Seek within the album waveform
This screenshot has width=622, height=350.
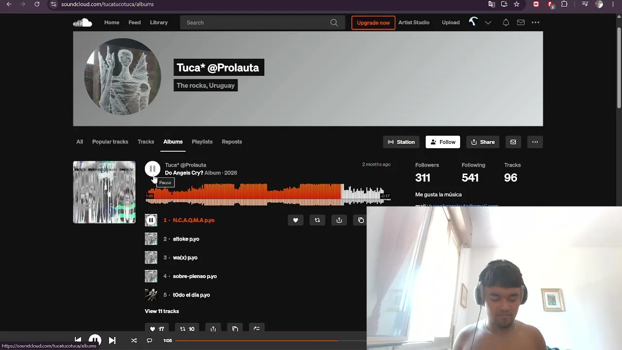[x=268, y=194]
